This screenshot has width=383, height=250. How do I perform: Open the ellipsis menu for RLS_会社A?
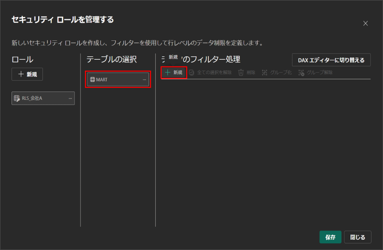70,98
